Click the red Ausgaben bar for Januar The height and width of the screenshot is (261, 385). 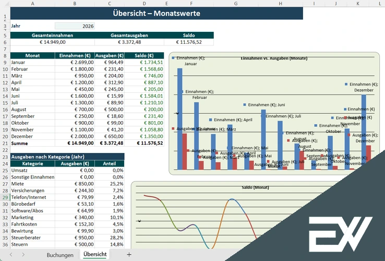185,151
